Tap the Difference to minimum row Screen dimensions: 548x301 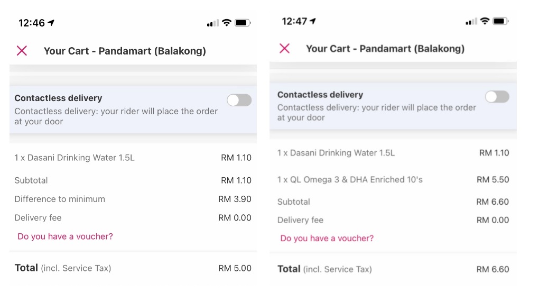[60, 199]
